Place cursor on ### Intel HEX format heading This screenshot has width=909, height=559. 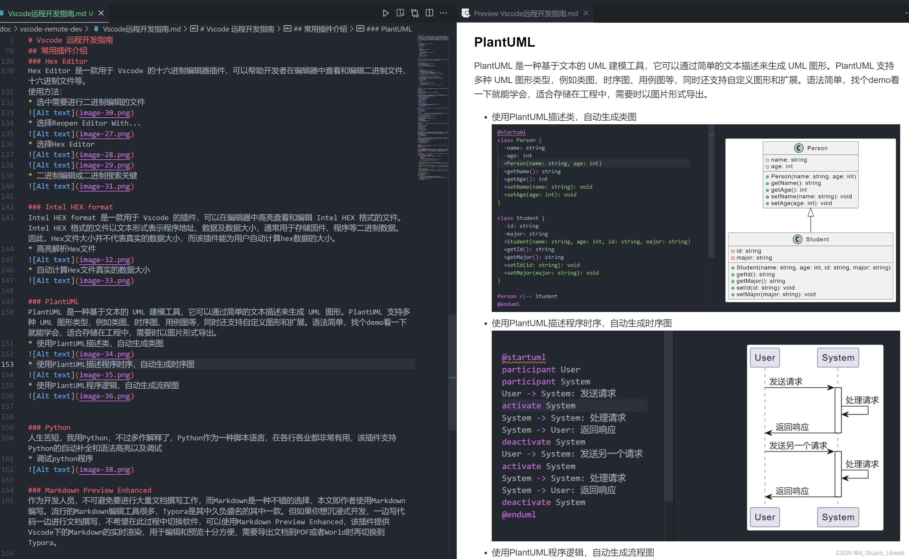[71, 207]
